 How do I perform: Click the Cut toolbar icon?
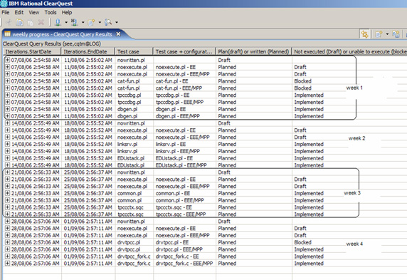(9, 23)
